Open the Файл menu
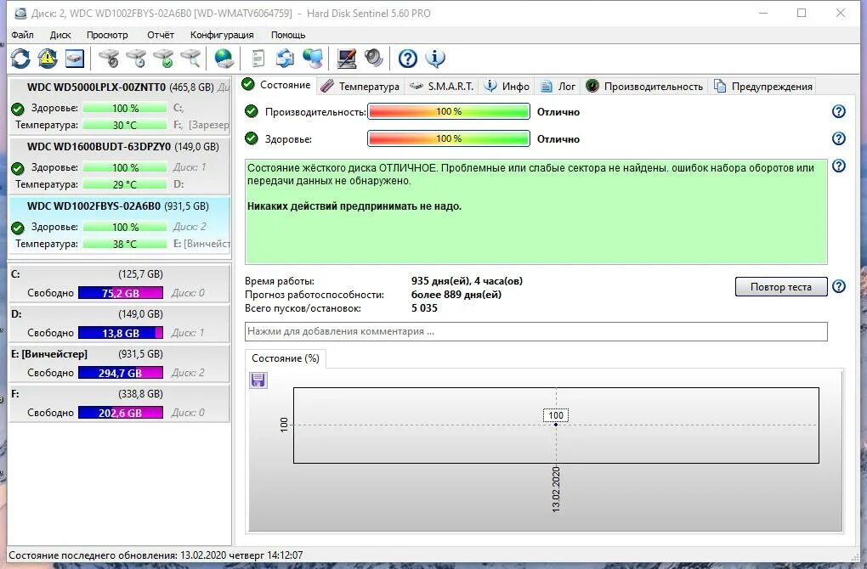The width and height of the screenshot is (867, 569). [x=22, y=35]
